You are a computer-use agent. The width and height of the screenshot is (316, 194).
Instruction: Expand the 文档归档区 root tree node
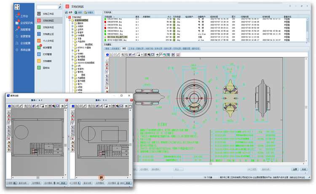67,17
